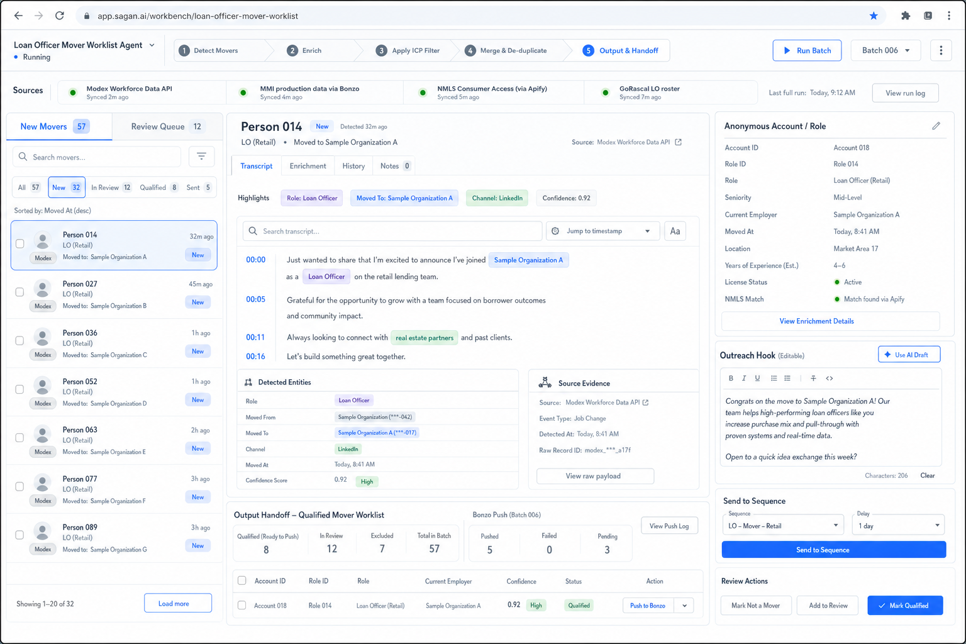Insert second list style in Outreach Hook
The image size is (966, 644).
point(787,379)
